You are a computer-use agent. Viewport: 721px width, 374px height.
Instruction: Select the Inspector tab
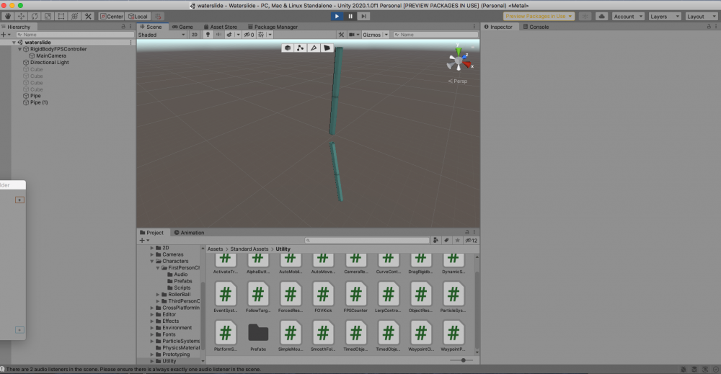pos(498,27)
